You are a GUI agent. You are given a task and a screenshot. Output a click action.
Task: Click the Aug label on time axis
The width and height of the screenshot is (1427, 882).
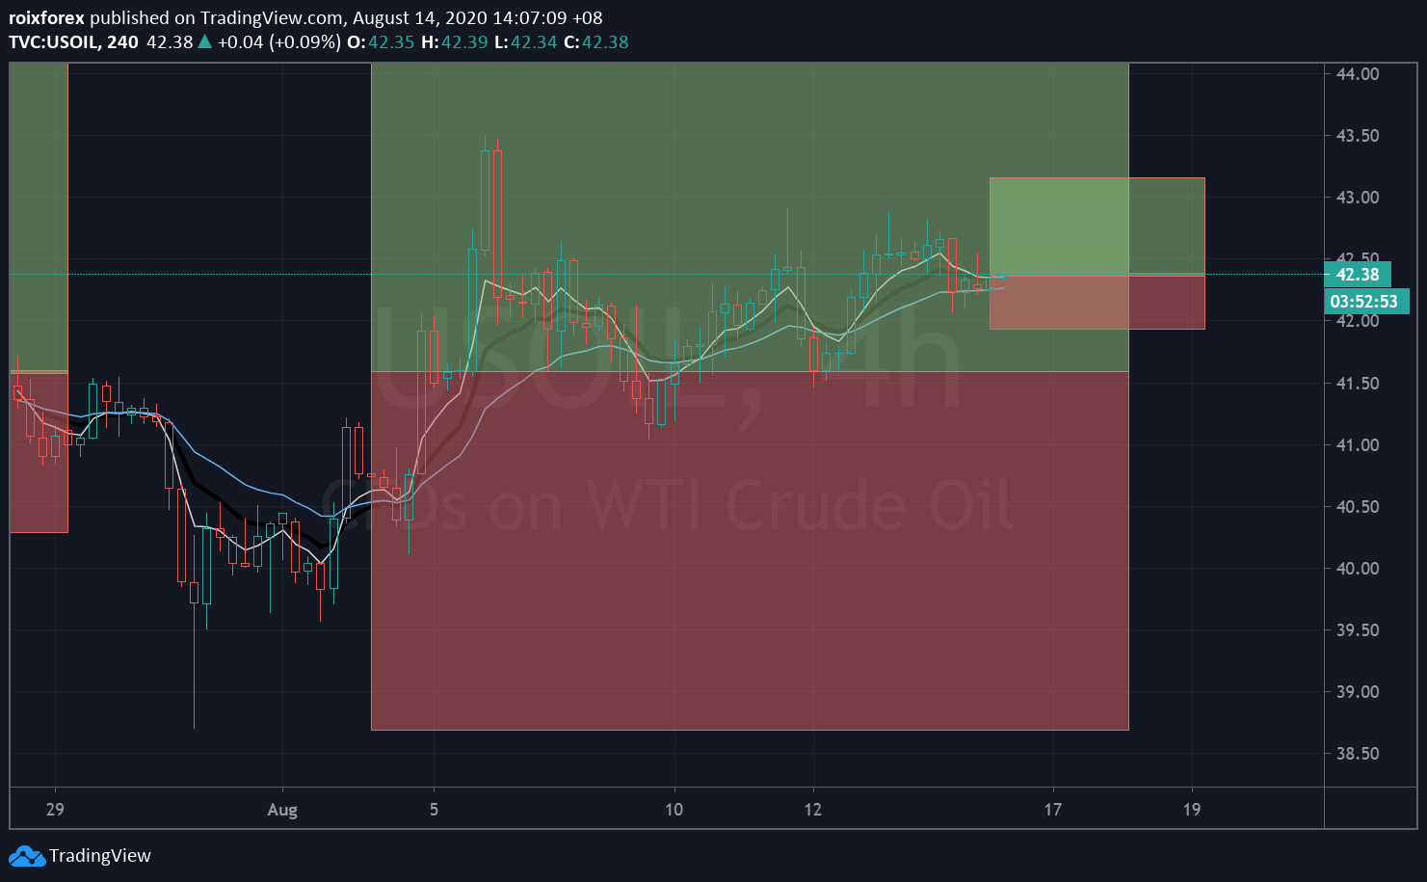click(282, 809)
